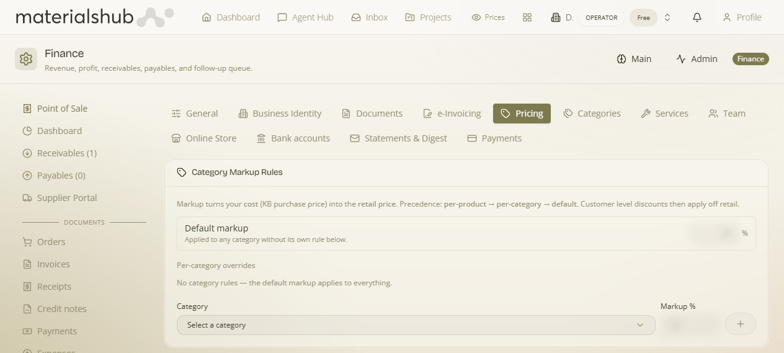Viewport: 784px width, 353px height.
Task: Click the Free plan badge
Action: pos(643,17)
